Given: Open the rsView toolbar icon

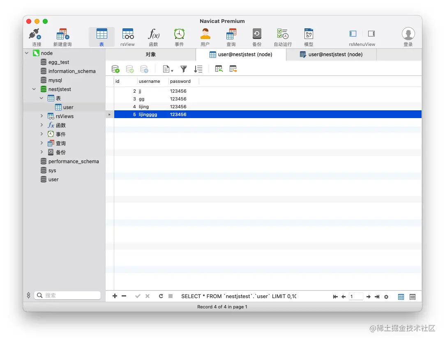Looking at the screenshot, I should tap(127, 37).
